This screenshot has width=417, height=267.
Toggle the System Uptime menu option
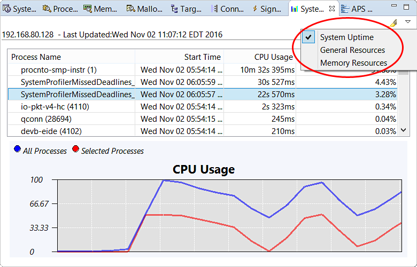click(346, 37)
